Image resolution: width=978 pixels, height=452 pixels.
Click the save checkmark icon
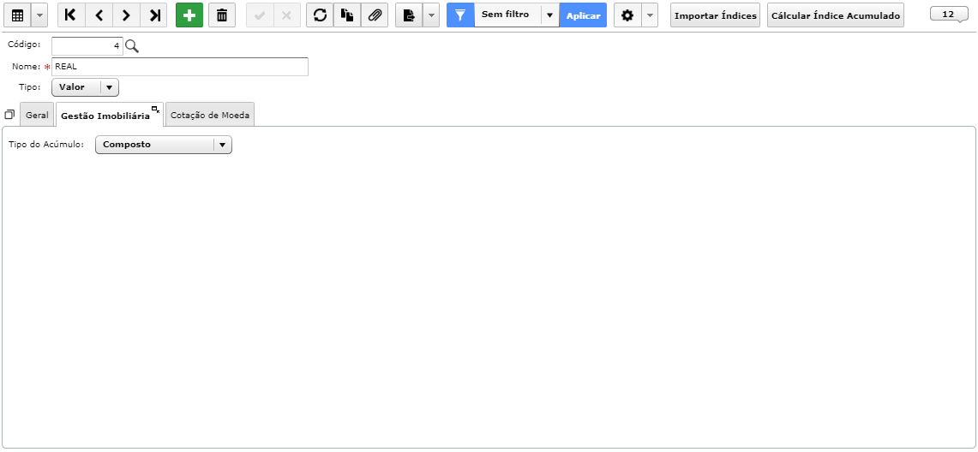tap(260, 15)
